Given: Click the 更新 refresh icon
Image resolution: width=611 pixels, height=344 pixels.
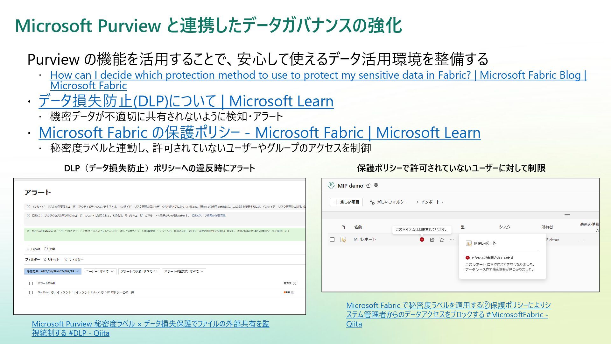Looking at the screenshot, I should [x=46, y=249].
